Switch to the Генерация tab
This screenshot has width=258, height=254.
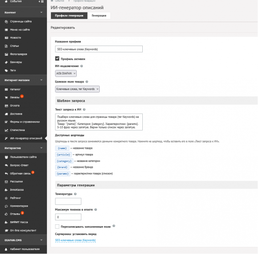click(99, 15)
